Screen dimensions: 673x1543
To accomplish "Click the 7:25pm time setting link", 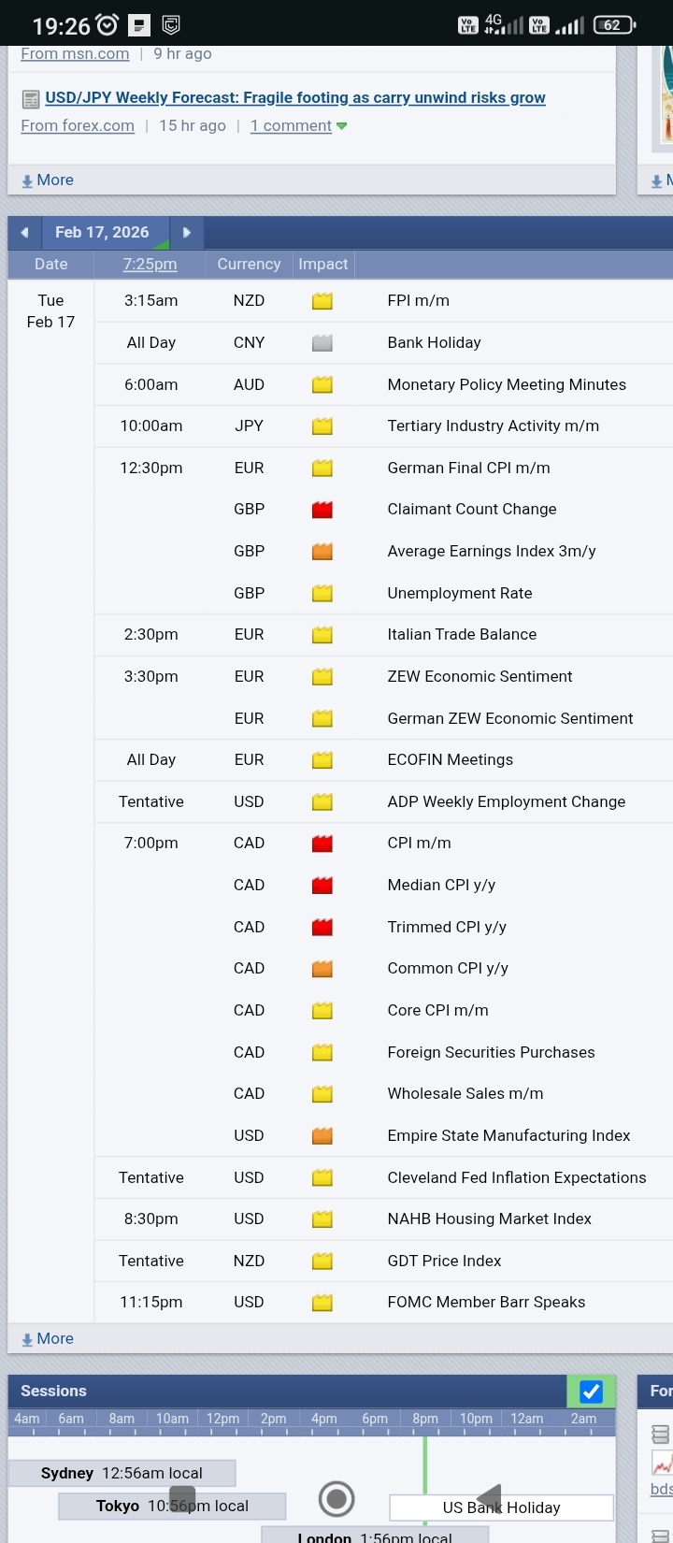I will (150, 265).
